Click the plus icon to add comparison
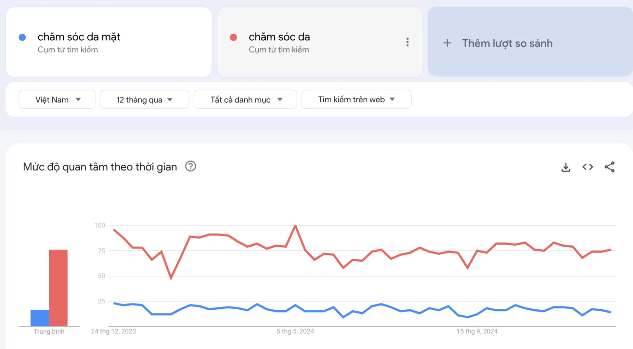 [x=447, y=43]
